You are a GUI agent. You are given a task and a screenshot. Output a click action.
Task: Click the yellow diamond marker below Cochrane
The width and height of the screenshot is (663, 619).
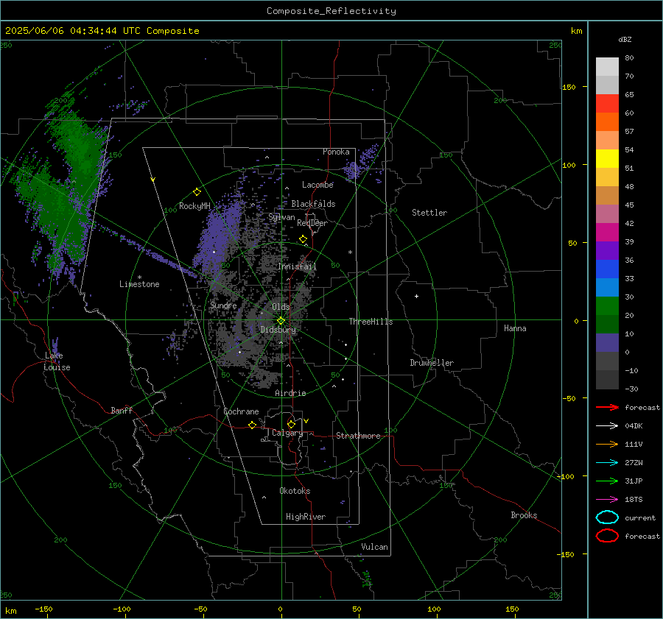tap(253, 425)
